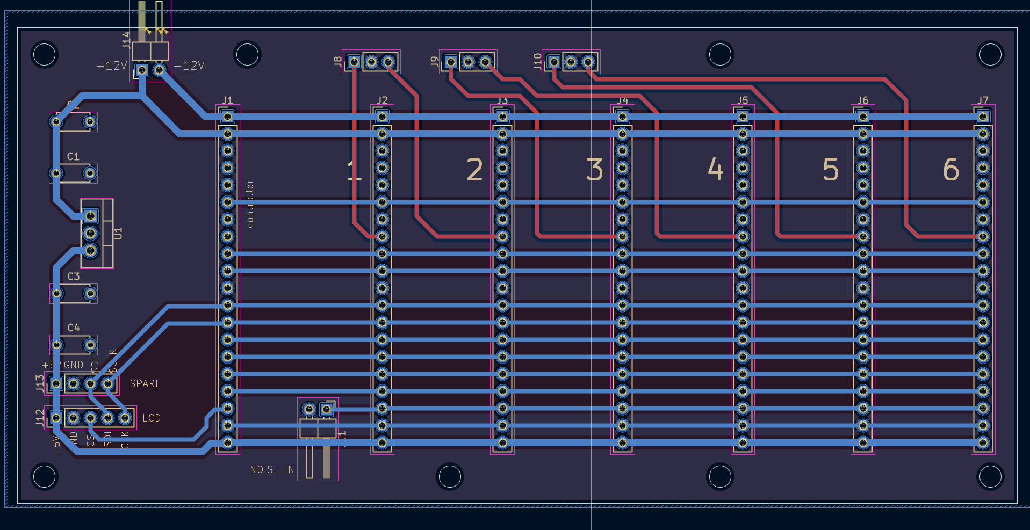Select the C4 capacitor label

[x=74, y=328]
